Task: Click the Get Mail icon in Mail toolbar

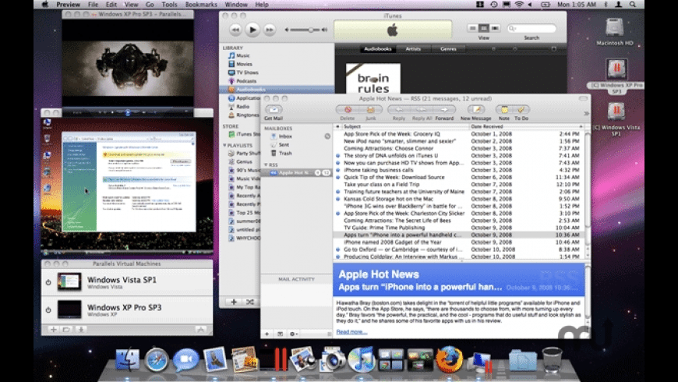Action: tap(273, 110)
